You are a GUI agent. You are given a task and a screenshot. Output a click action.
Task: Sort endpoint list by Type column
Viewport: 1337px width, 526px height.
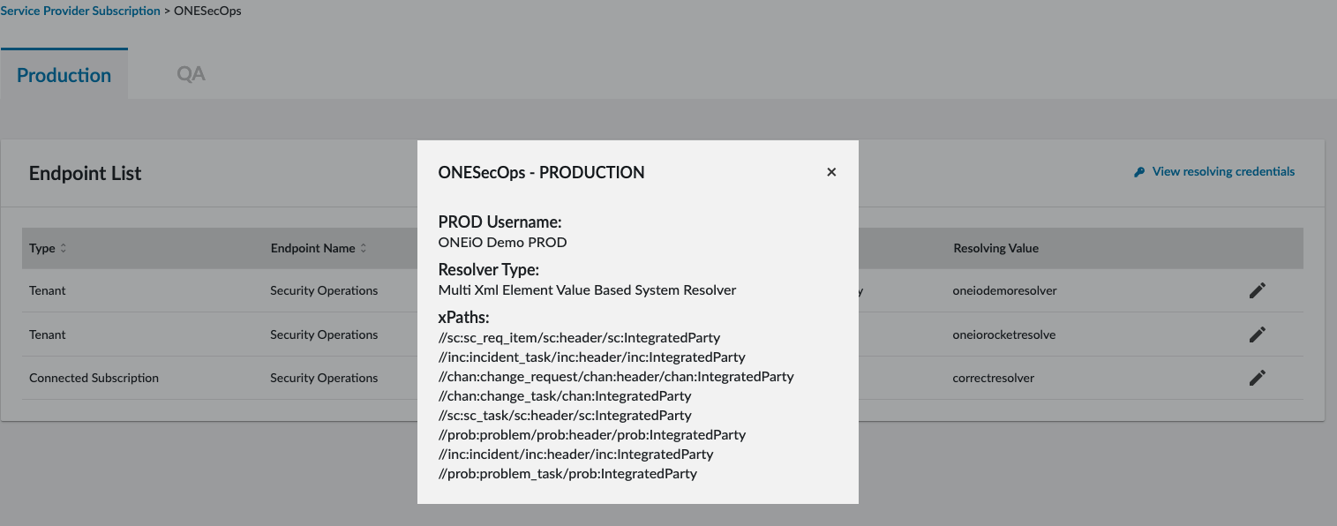pyautogui.click(x=63, y=249)
